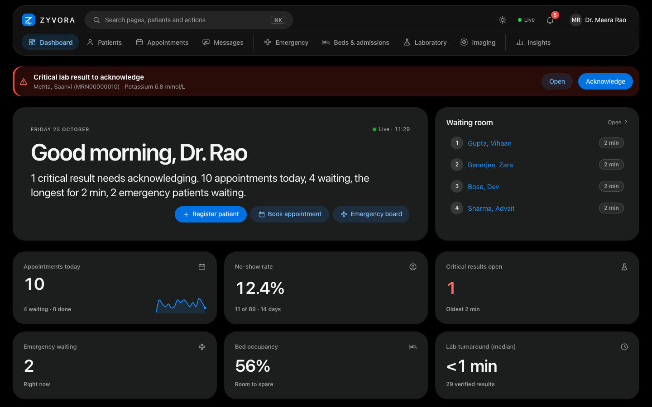
Task: Open the Patients section
Action: [104, 43]
